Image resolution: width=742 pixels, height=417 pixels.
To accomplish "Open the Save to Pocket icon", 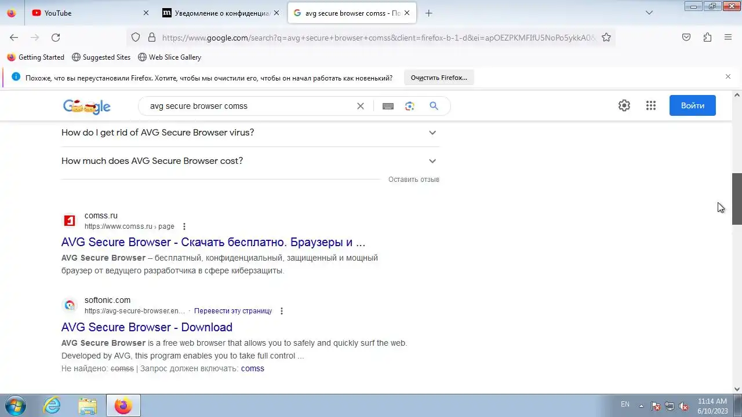I will click(686, 37).
